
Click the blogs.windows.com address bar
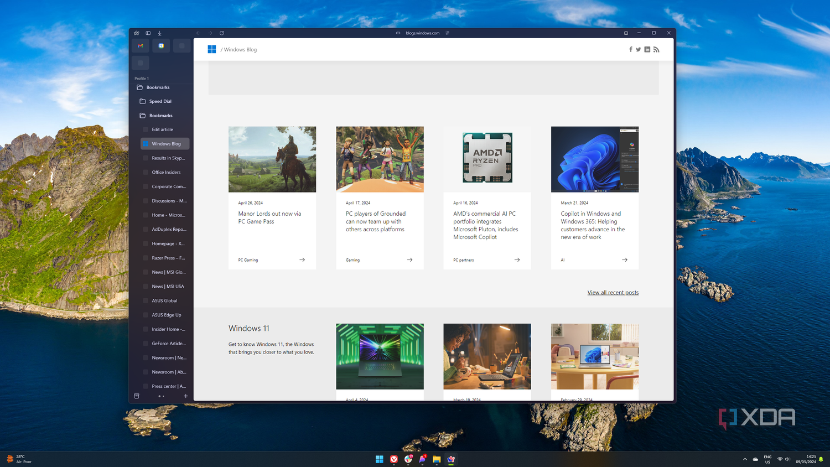[x=423, y=33]
